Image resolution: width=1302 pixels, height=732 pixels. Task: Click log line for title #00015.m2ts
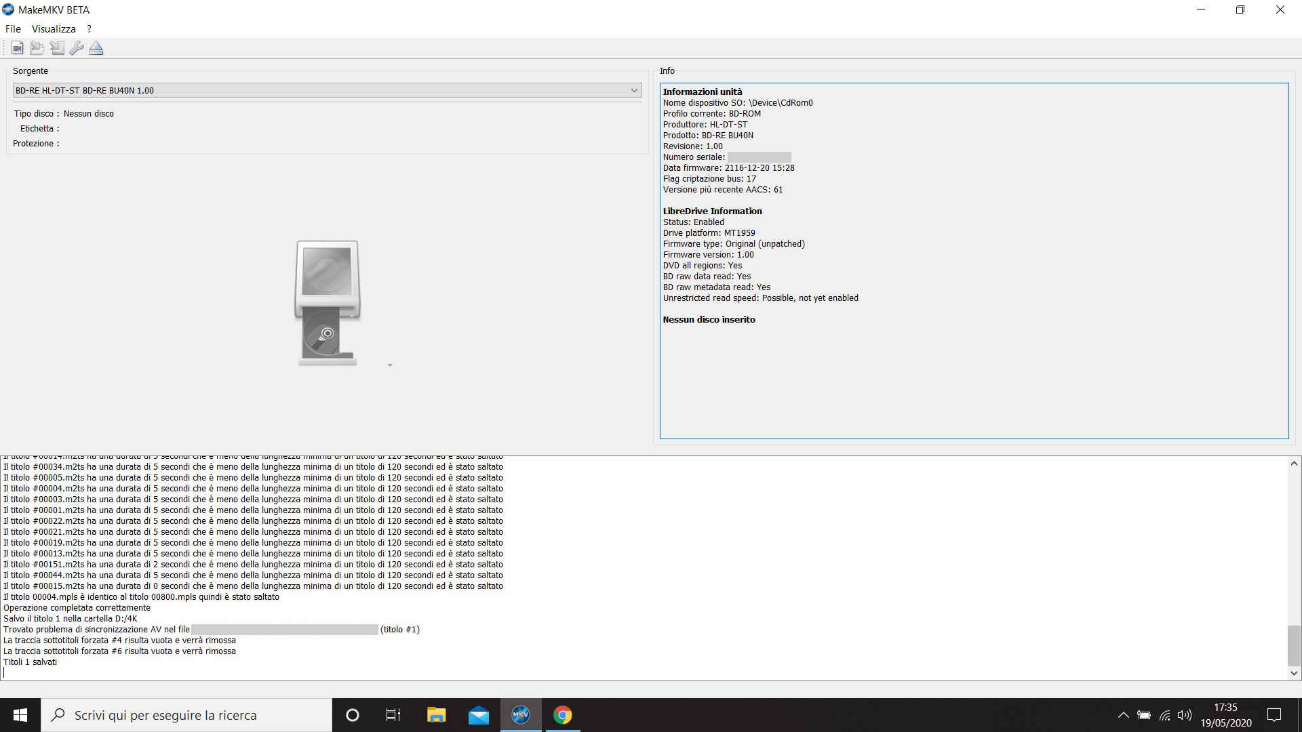pyautogui.click(x=253, y=586)
